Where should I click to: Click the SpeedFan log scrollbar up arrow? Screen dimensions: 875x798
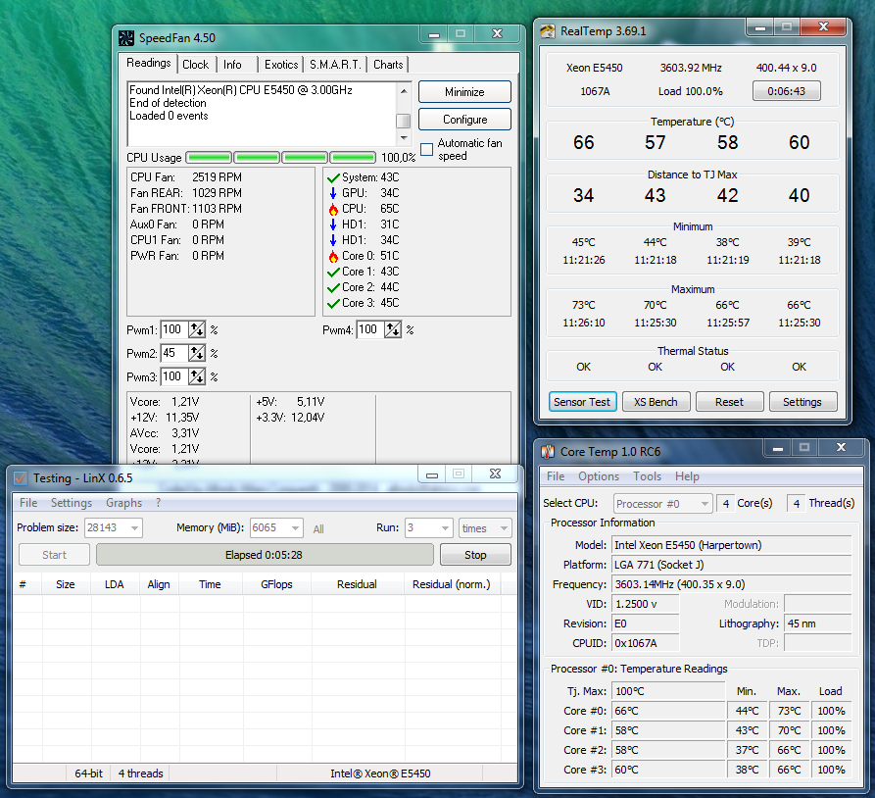coord(404,90)
